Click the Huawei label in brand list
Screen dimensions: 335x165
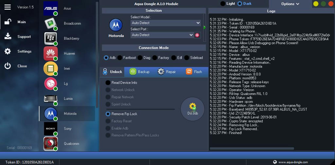[69, 54]
